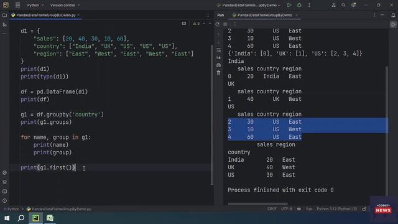The width and height of the screenshot is (398, 224).
Task: Clear all console output trash icon
Action: [x=218, y=73]
